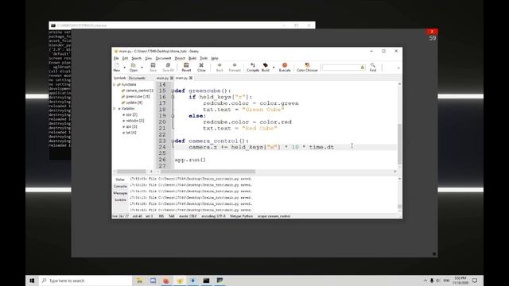Viewport: 509px width, 286px height.
Task: Click line 26 app.run() in the editor
Action: click(190, 160)
